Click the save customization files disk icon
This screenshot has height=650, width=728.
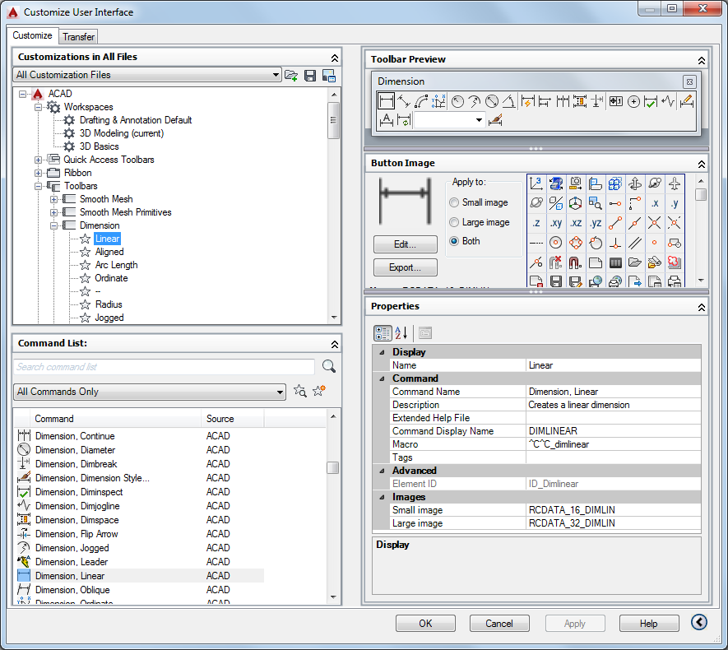[309, 75]
